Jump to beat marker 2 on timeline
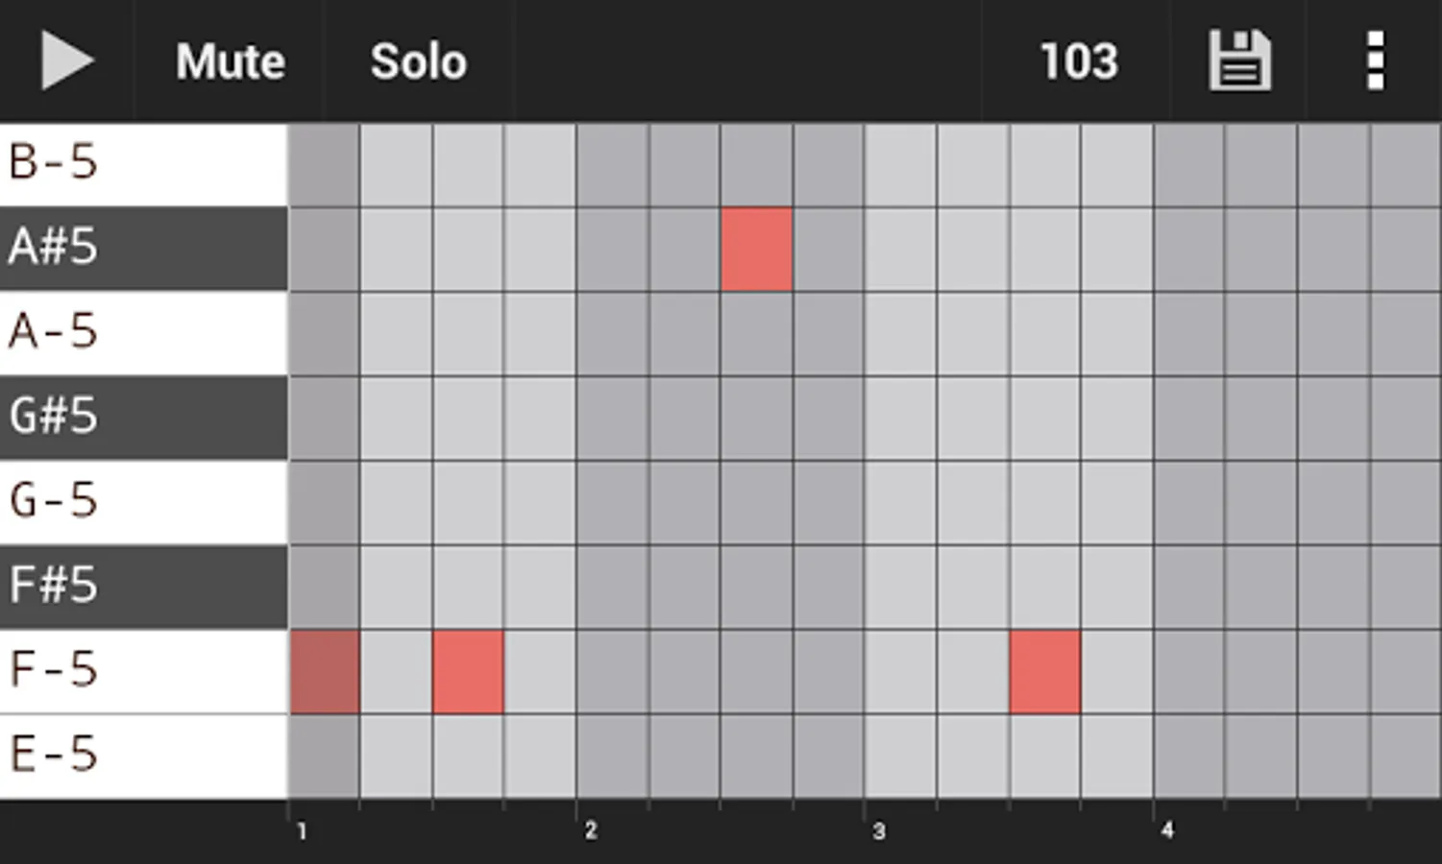This screenshot has width=1442, height=864. point(590,830)
